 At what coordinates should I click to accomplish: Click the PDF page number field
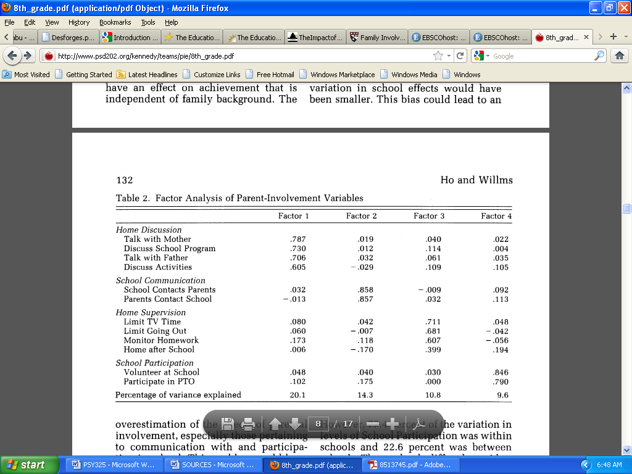coord(318,424)
